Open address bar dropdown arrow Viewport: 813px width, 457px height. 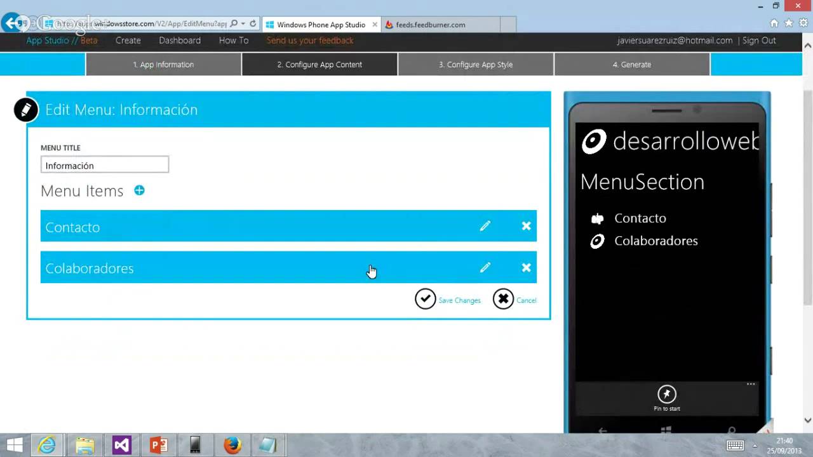(243, 24)
